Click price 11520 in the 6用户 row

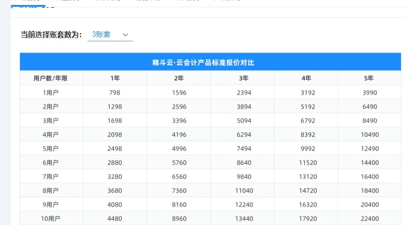point(308,162)
